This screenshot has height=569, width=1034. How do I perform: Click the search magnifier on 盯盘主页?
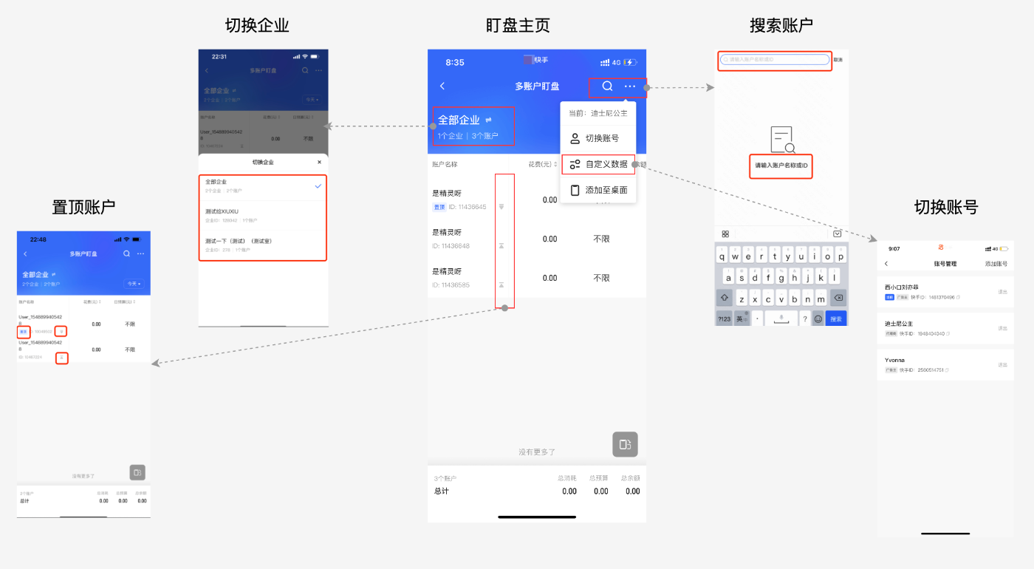pyautogui.click(x=607, y=86)
